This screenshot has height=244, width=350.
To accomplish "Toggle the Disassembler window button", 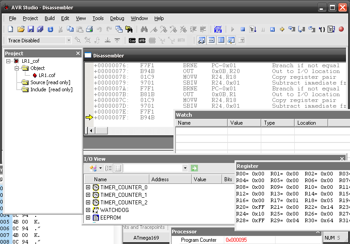I will coord(231,41).
